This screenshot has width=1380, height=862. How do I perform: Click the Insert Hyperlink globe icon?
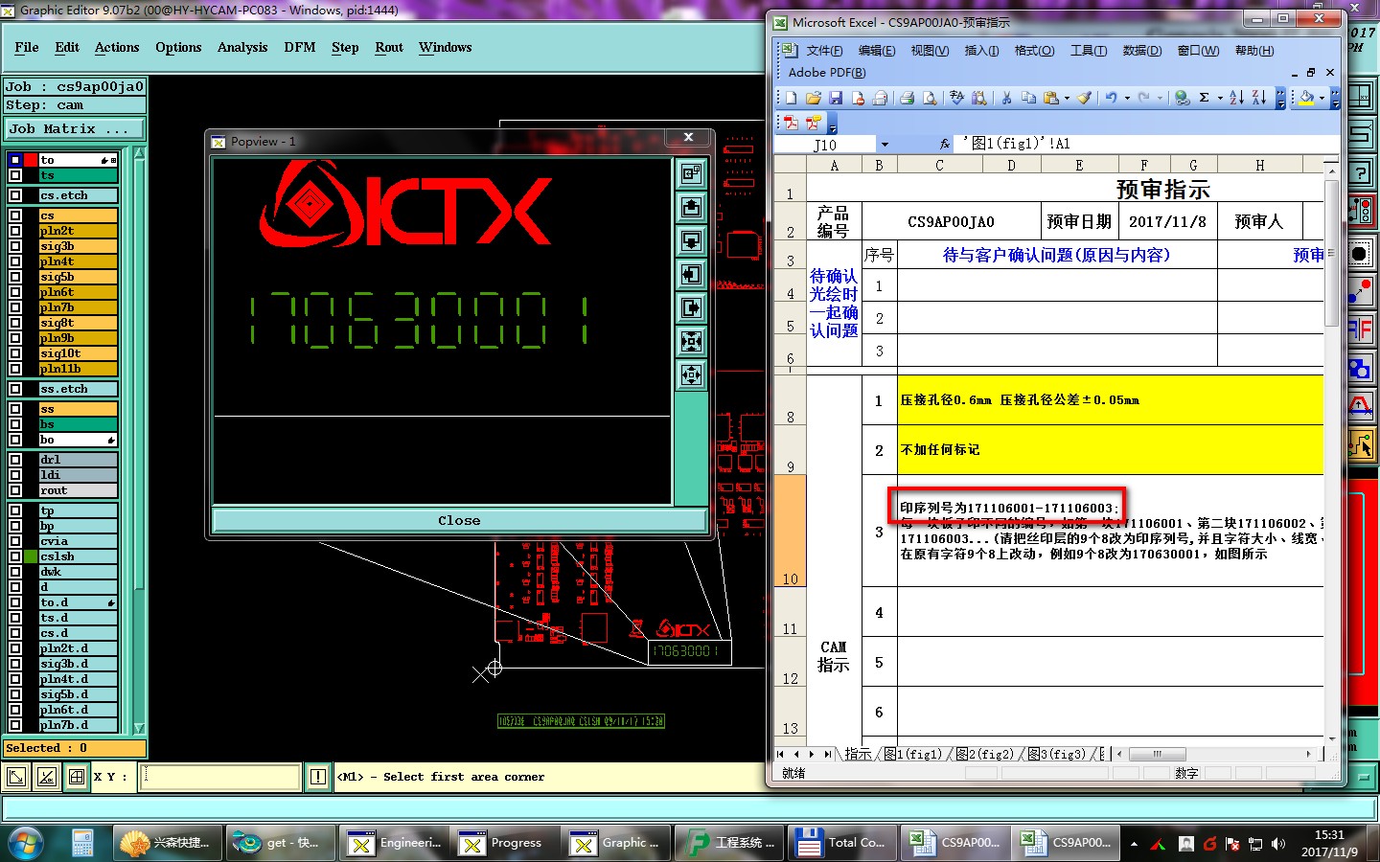(1182, 98)
